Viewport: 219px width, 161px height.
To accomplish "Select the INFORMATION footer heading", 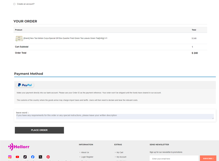I will pos(86,145).
